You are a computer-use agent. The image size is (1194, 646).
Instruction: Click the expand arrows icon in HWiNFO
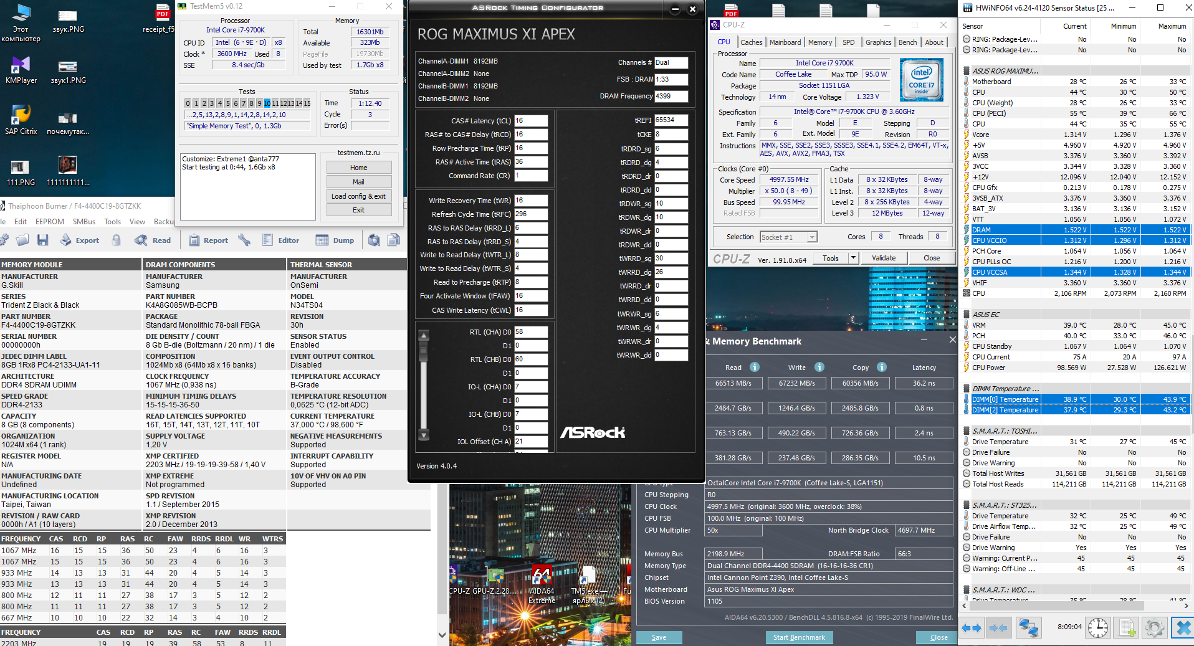(x=972, y=628)
